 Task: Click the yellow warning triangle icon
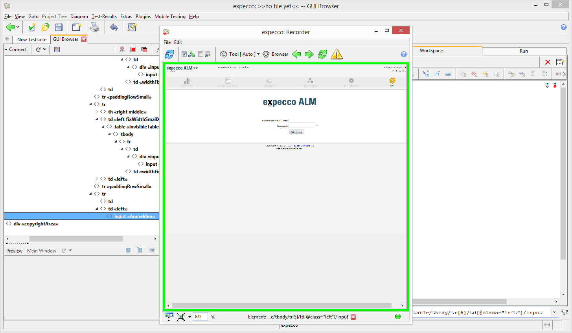tap(337, 54)
